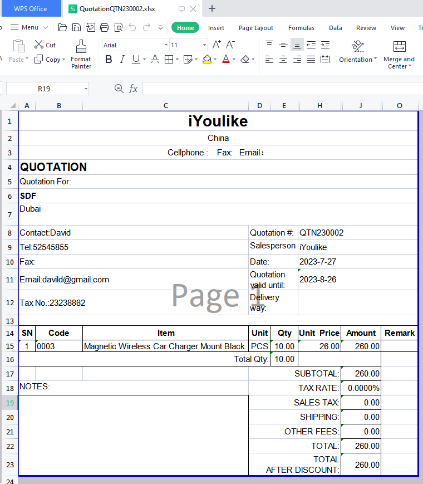Cut the selected cells
The height and width of the screenshot is (484, 423).
[x=45, y=45]
